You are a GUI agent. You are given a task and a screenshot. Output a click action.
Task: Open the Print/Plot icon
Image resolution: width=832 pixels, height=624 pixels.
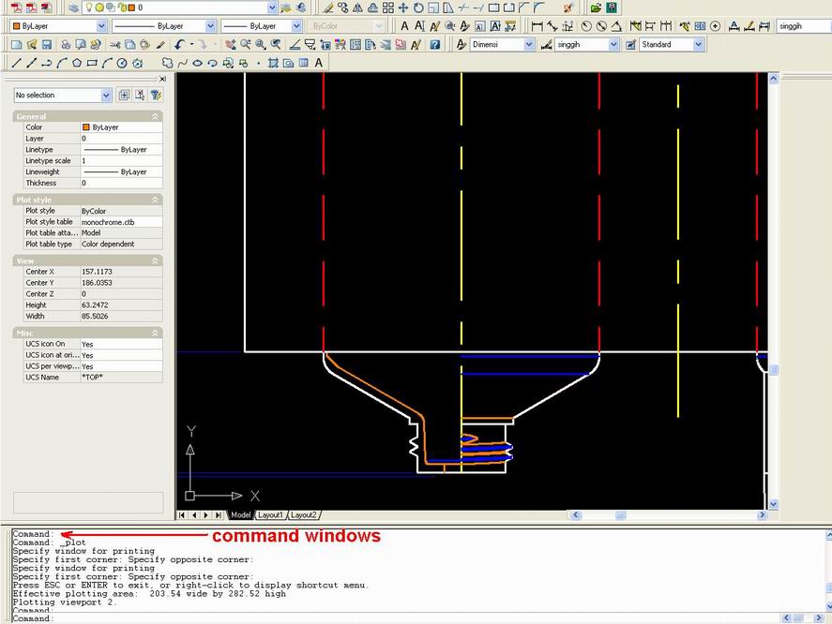point(67,44)
